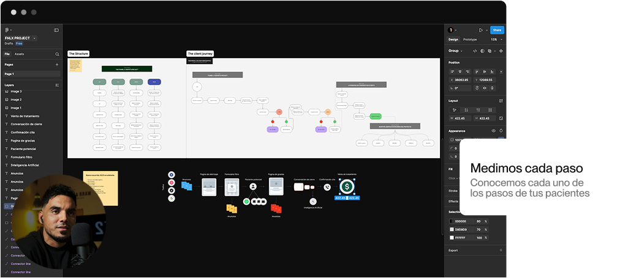Select vertical layout flow option
Screen dimensions: 620x278
(466, 110)
